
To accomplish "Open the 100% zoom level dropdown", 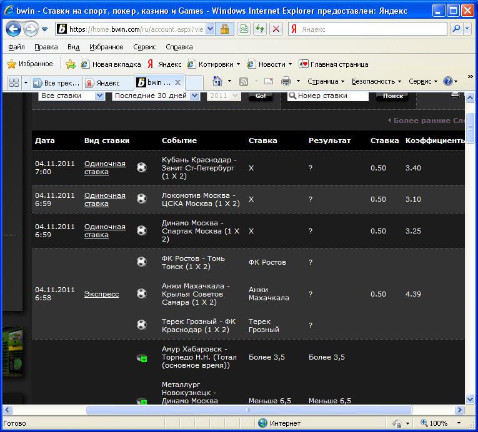I will pyautogui.click(x=459, y=423).
